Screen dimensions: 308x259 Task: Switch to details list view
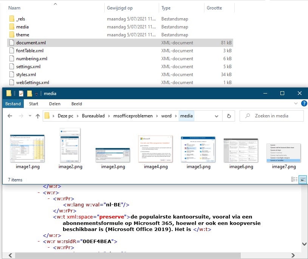tap(294, 179)
